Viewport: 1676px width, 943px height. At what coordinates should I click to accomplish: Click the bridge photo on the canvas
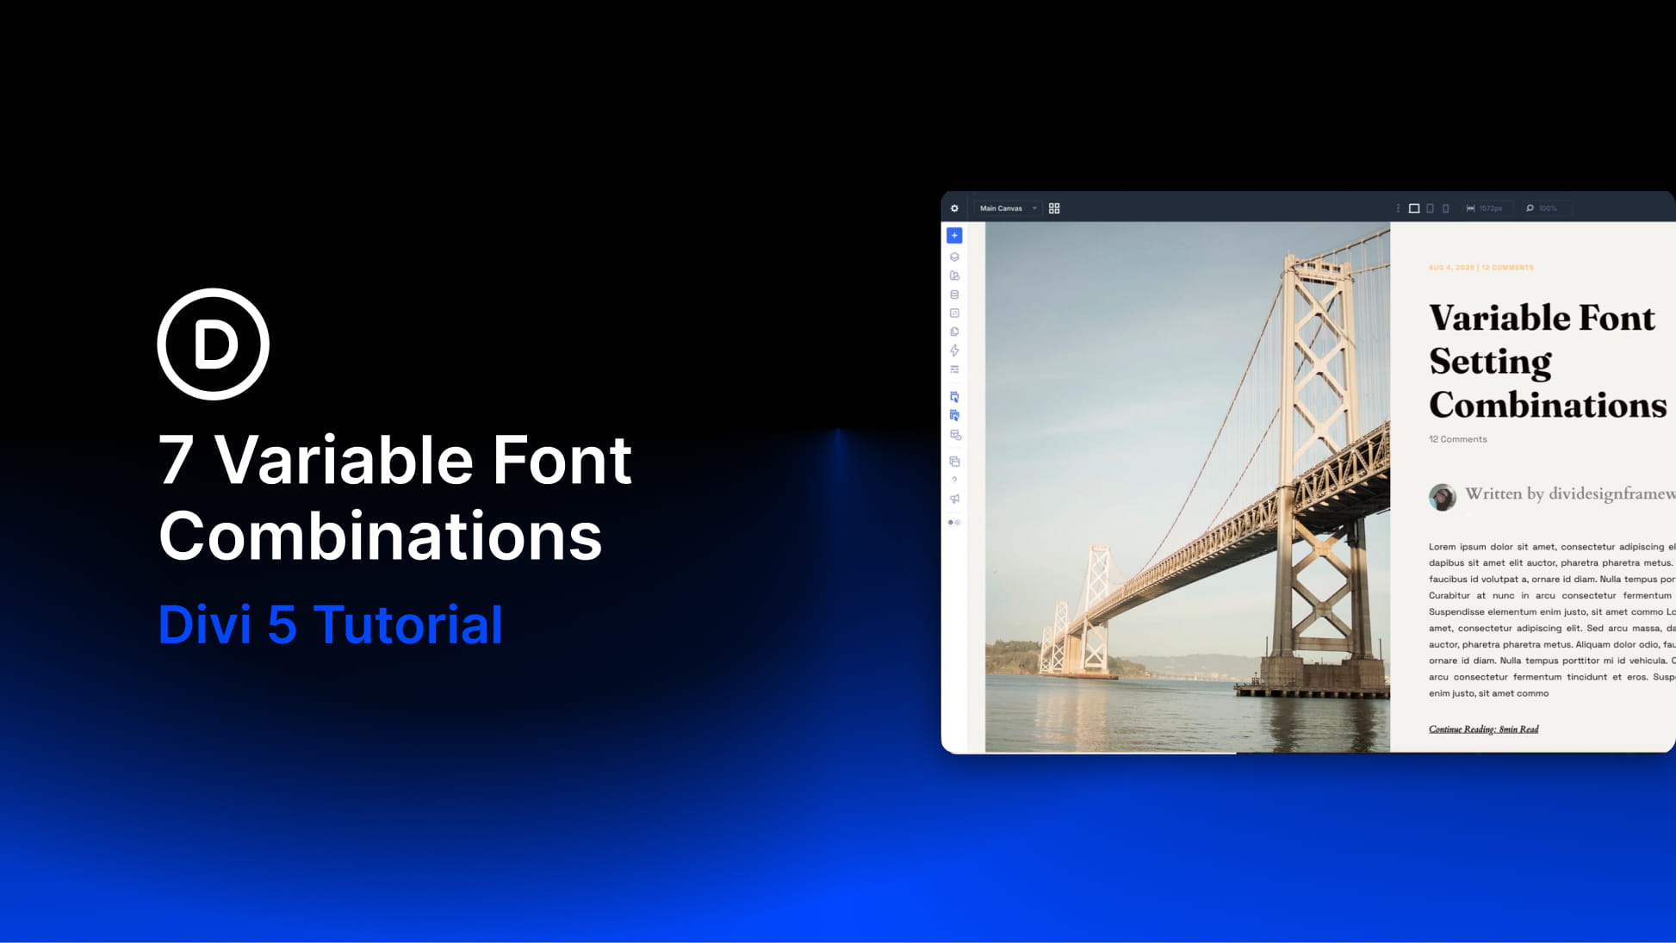1188,487
